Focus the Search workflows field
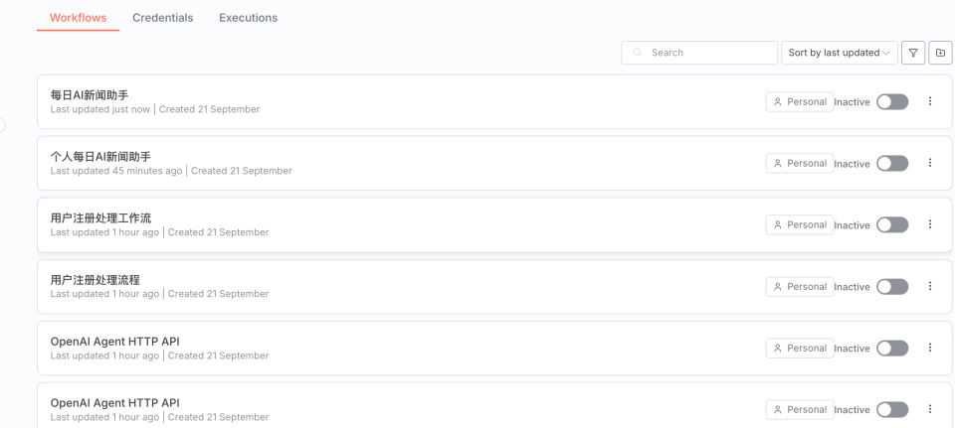 (x=699, y=53)
